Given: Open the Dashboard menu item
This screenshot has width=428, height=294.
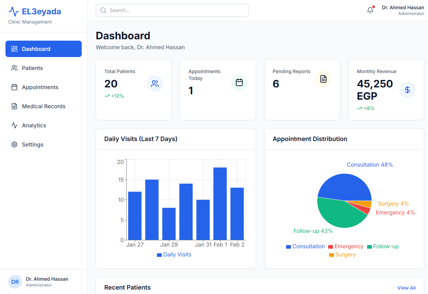Looking at the screenshot, I should 43,49.
